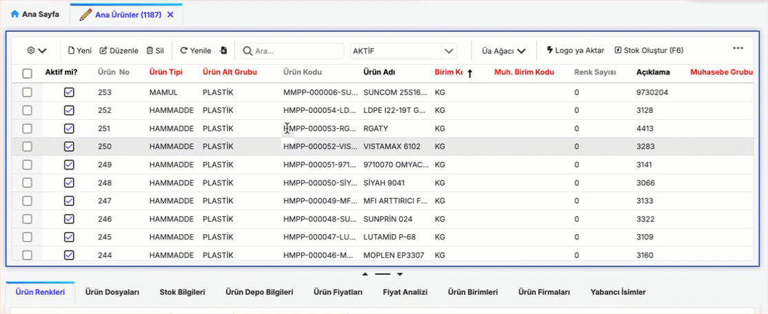This screenshot has height=314, width=768.
Task: Sort by the Birim Kodu column header
Action: point(448,72)
